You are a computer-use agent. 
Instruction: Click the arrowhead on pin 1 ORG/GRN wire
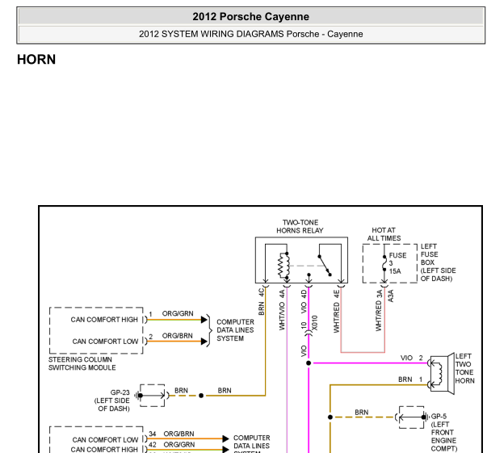204,320
